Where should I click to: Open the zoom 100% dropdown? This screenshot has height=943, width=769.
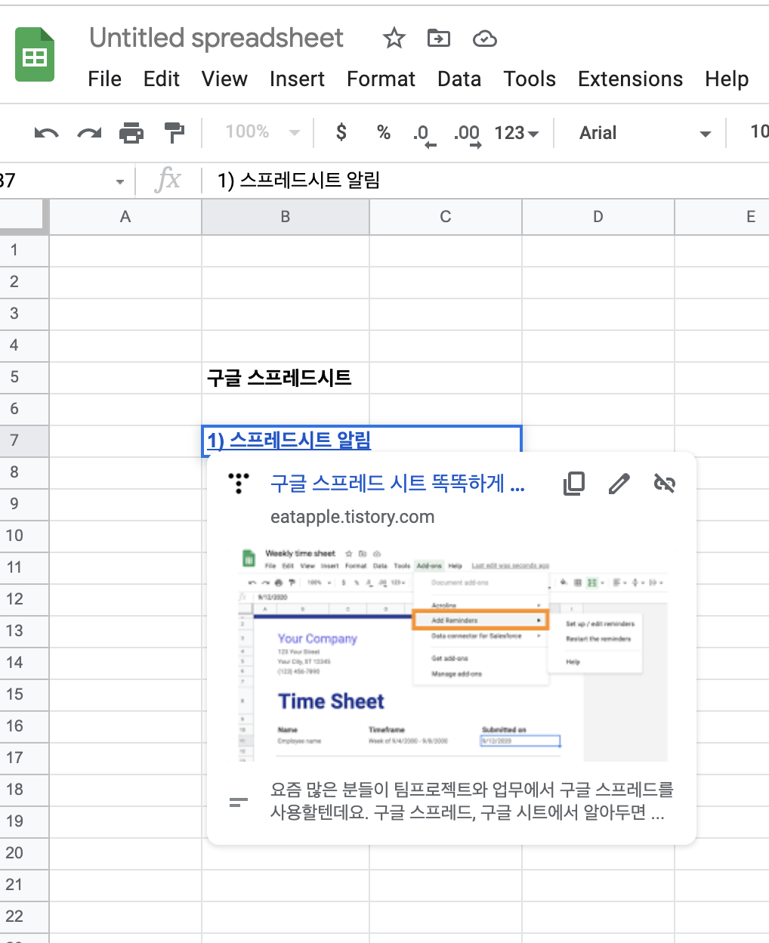coord(262,132)
